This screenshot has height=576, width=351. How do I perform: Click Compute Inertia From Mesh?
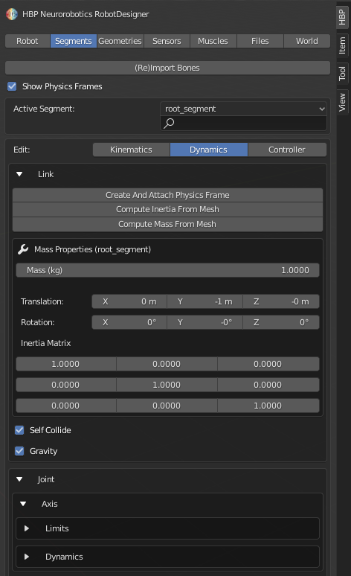[167, 209]
